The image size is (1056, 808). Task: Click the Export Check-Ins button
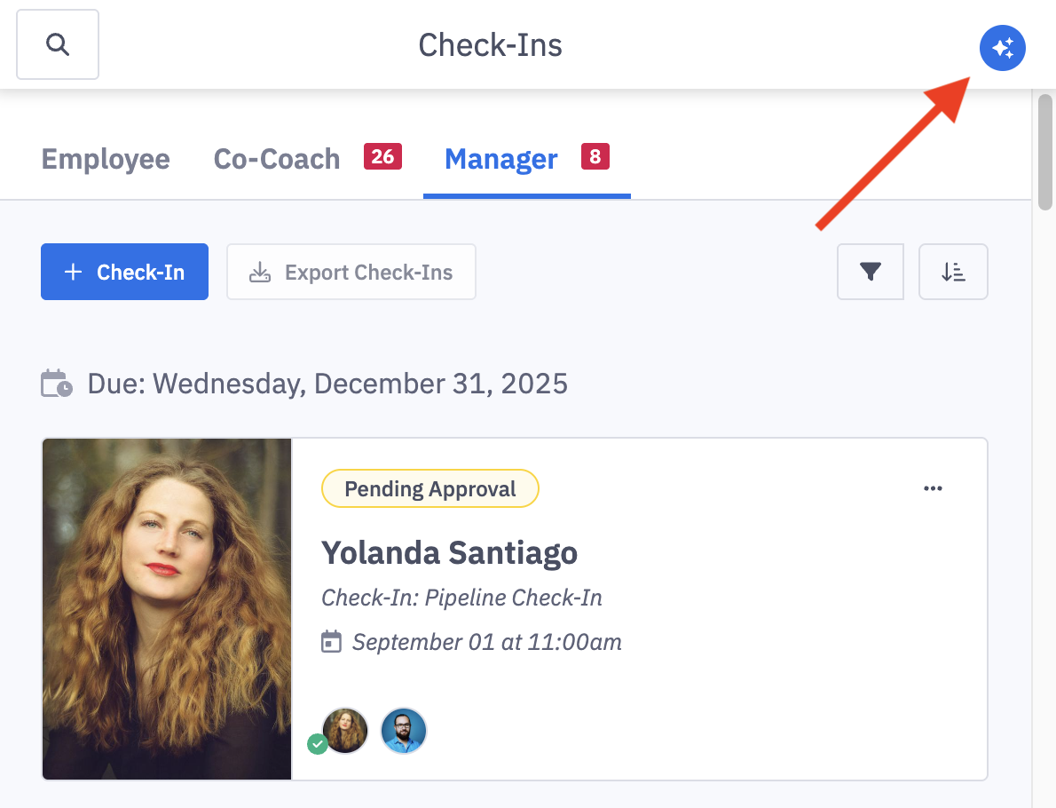[x=351, y=272]
